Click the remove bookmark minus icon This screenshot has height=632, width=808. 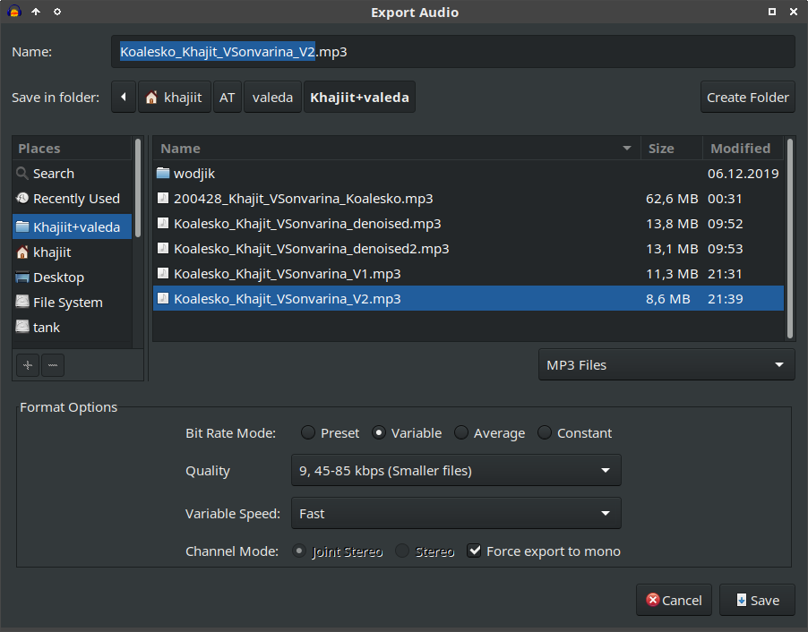click(x=53, y=364)
